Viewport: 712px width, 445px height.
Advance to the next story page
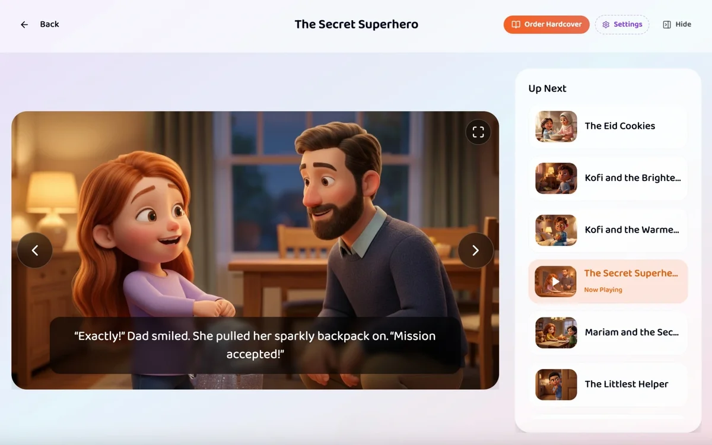point(475,250)
